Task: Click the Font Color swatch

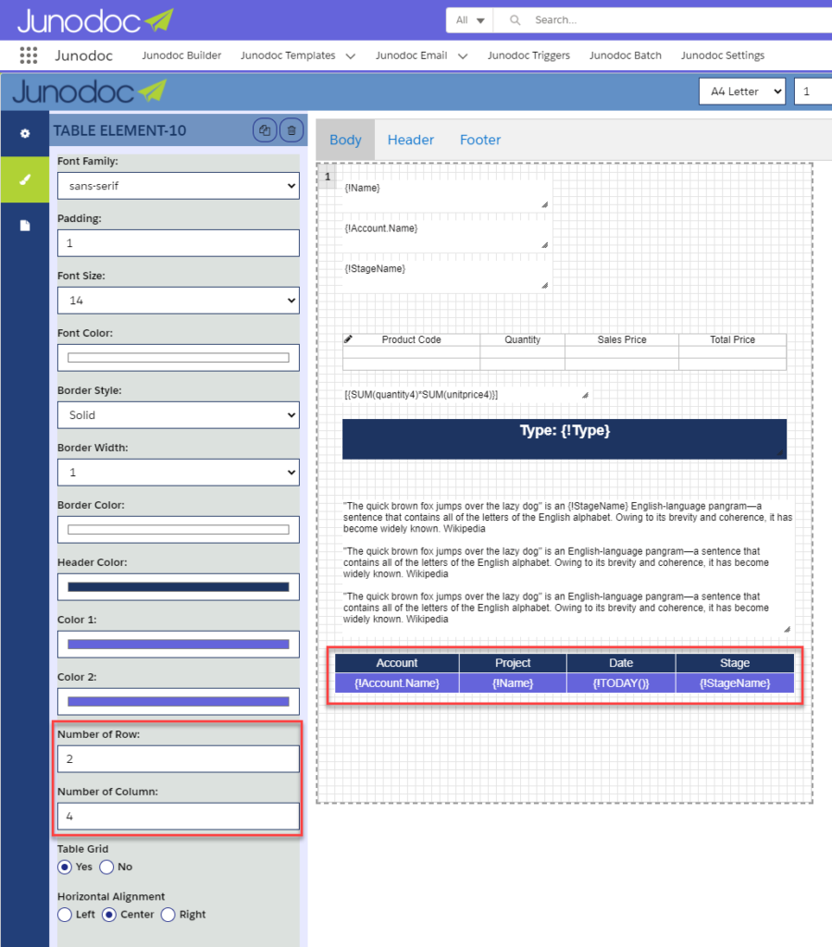Action: click(x=179, y=358)
